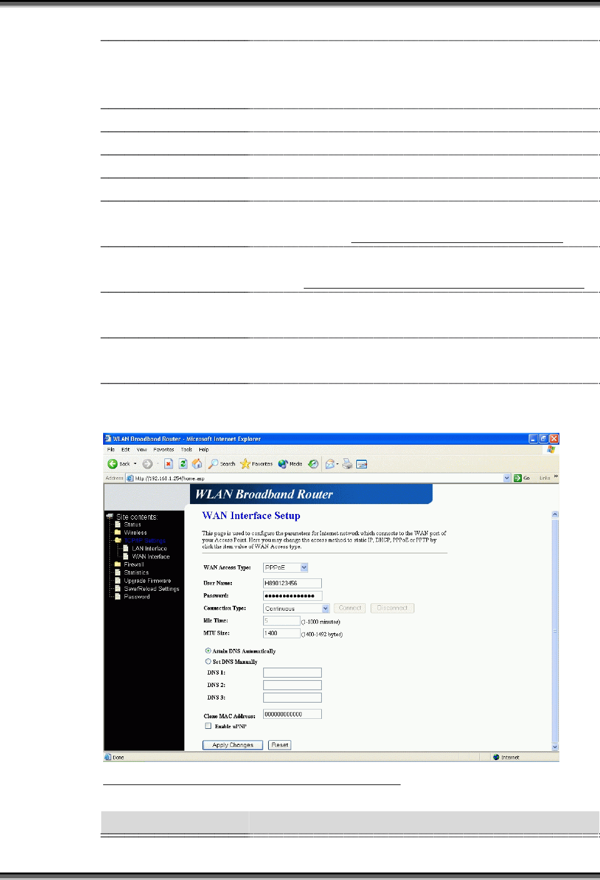600x880 pixels.
Task: Open the Mail icon dropdown arrow
Action: (x=337, y=464)
